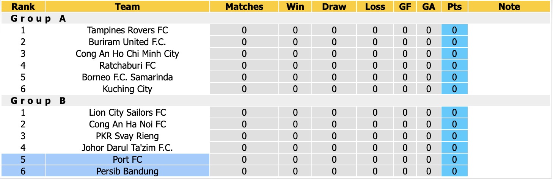553x179 pixels.
Task: Click the Pts column header
Action: pyautogui.click(x=454, y=6)
